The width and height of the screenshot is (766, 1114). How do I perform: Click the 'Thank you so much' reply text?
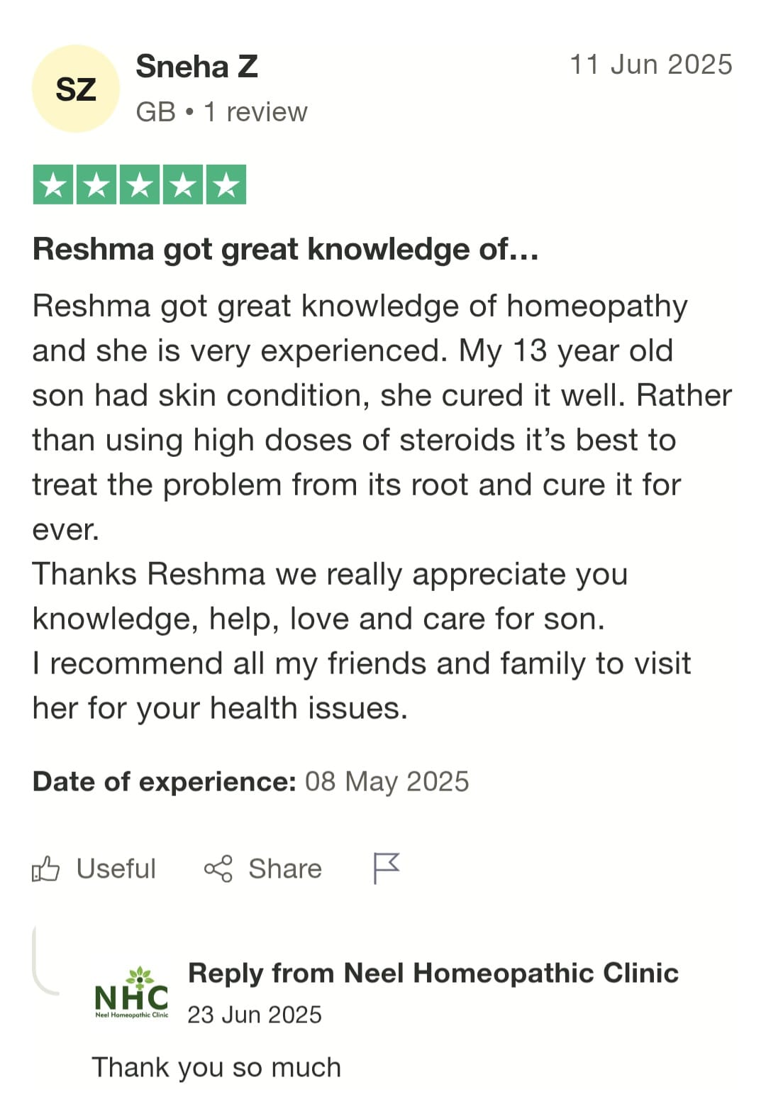(x=216, y=1067)
